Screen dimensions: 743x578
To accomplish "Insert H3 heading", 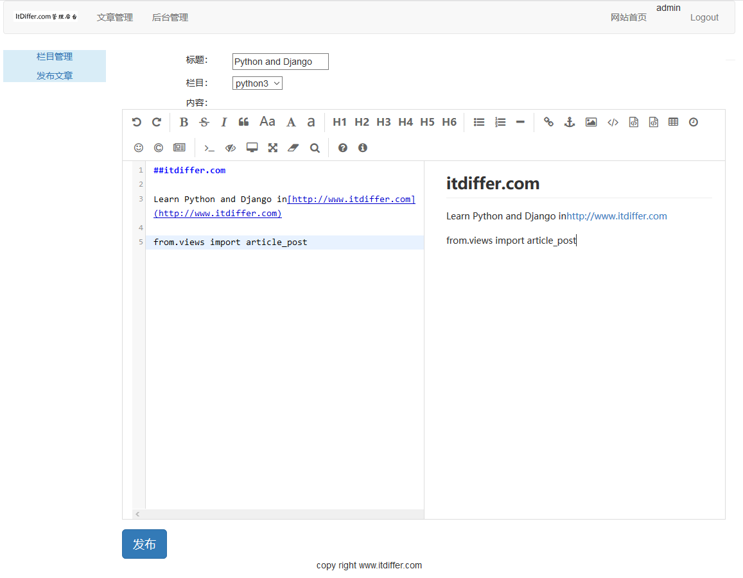I will tap(384, 122).
